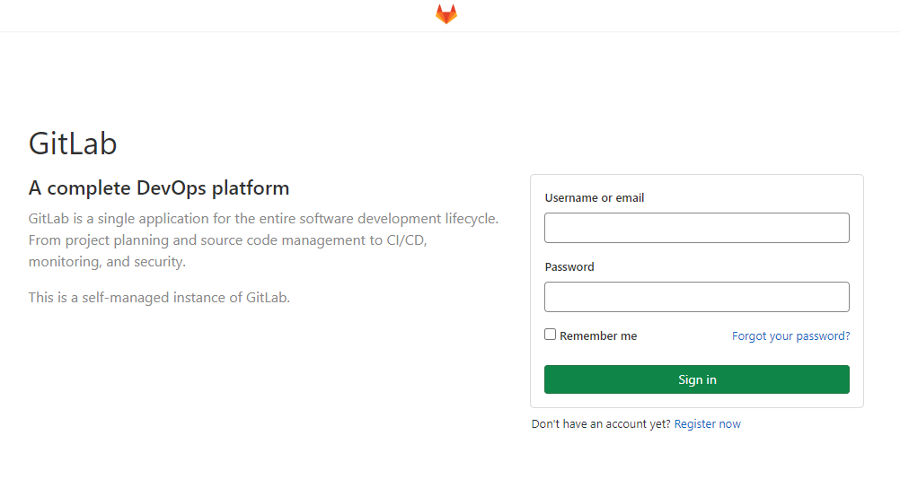Focus the Password input field

(697, 297)
